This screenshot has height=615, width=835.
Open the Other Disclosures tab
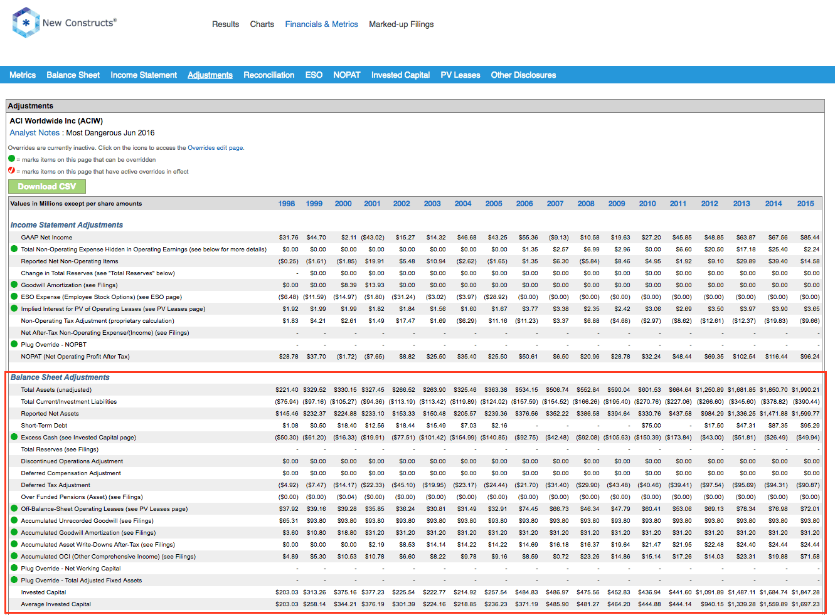pos(523,75)
